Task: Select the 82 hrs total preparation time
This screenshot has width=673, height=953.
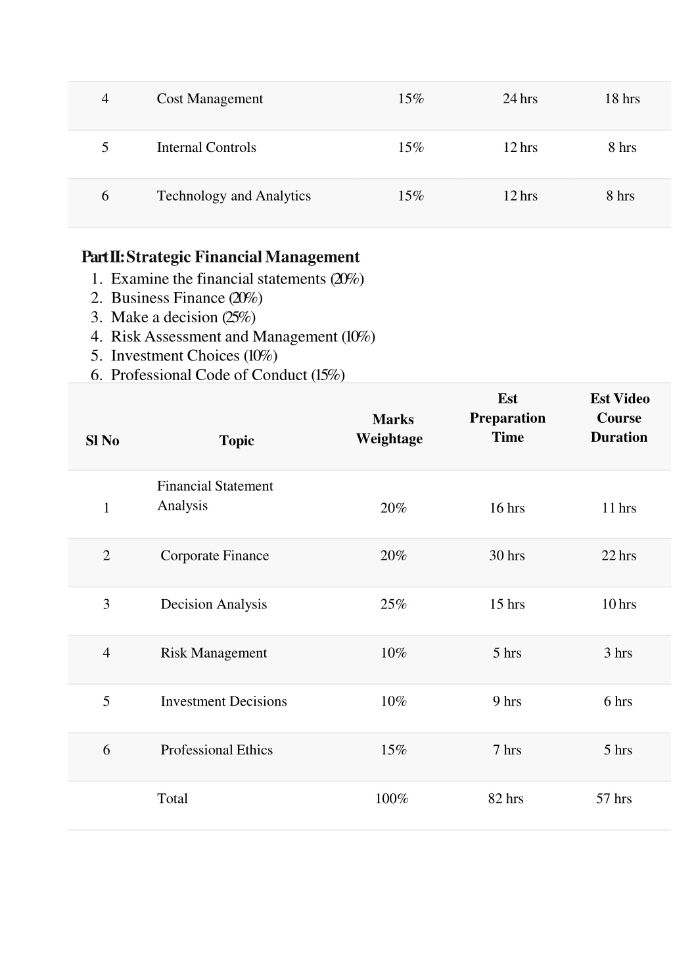Action: (506, 798)
